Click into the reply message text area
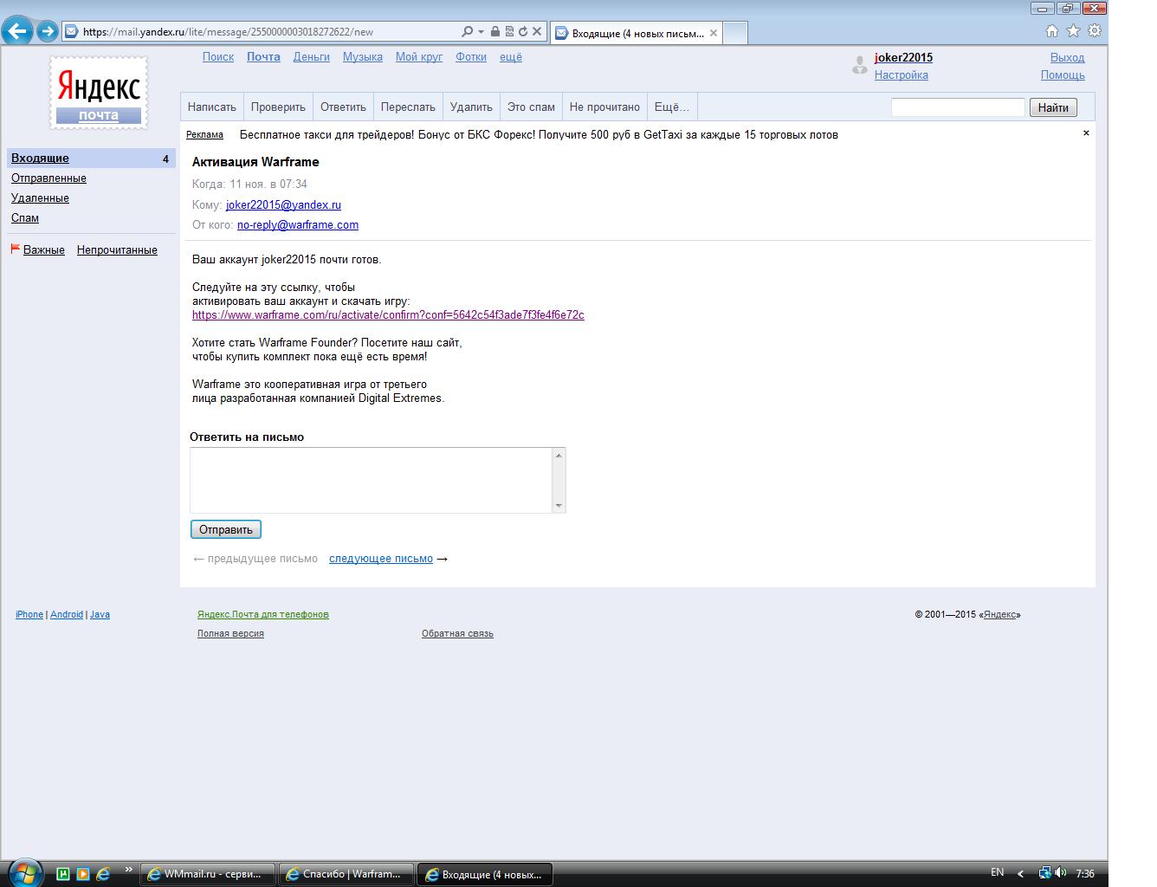This screenshot has width=1157, height=887. point(372,480)
